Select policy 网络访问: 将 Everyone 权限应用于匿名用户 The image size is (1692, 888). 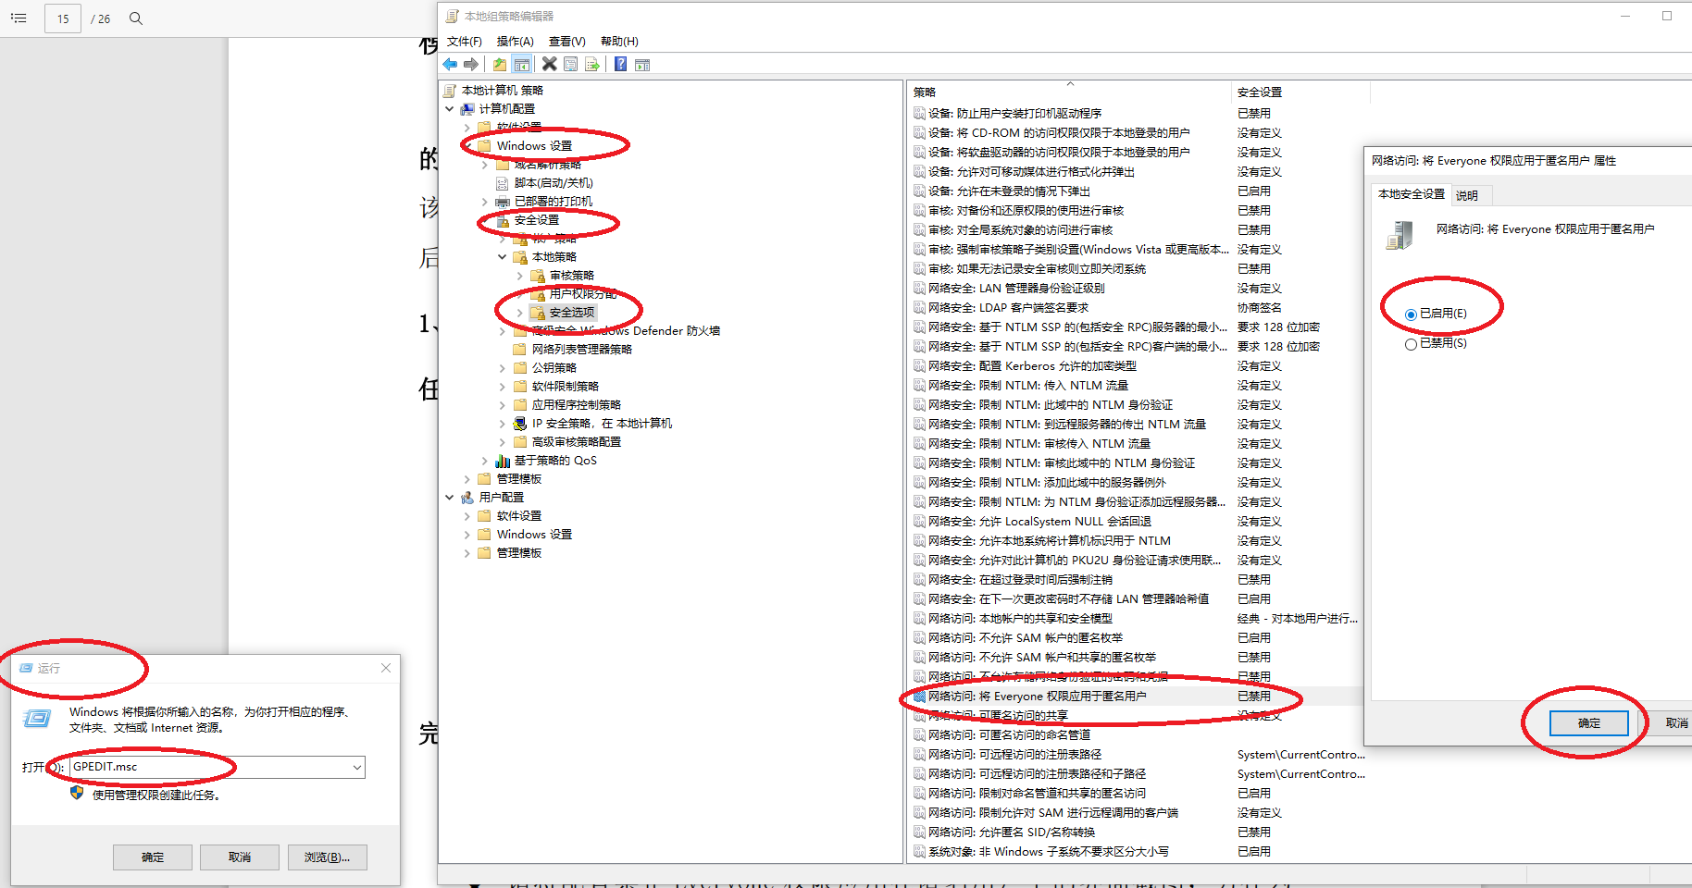[1037, 697]
